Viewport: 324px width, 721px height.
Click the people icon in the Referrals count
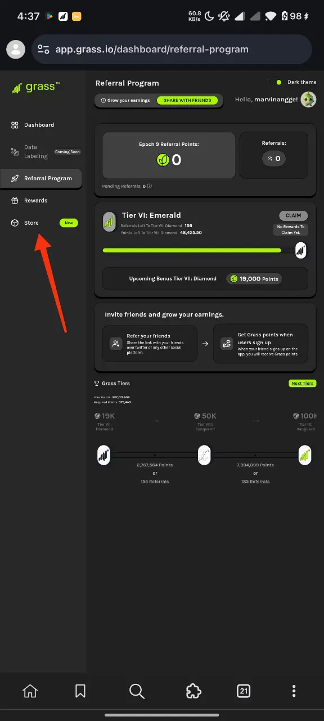pos(270,159)
